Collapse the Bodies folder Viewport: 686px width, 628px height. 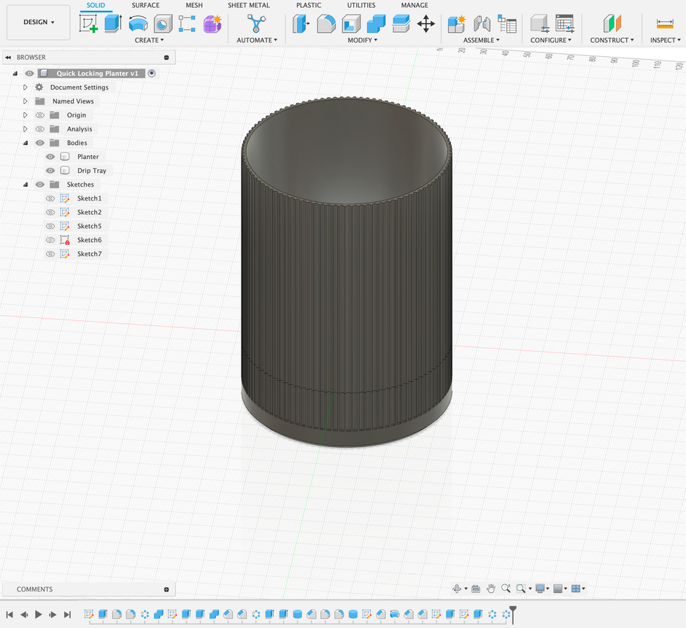pyautogui.click(x=25, y=143)
